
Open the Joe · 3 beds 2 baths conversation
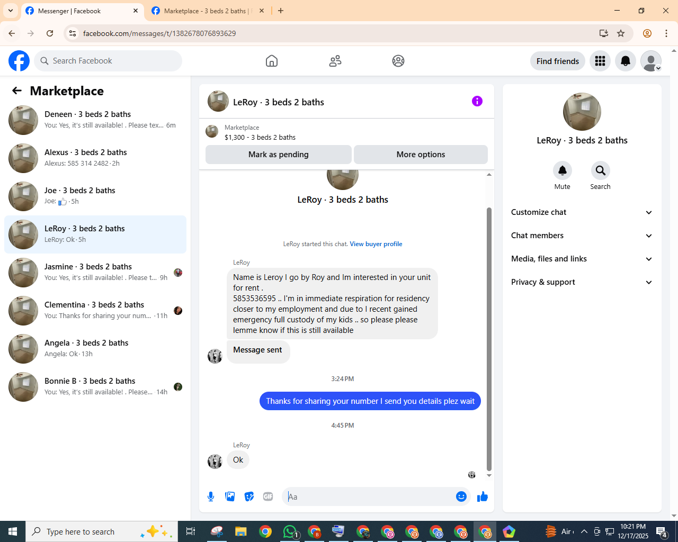tap(95, 196)
